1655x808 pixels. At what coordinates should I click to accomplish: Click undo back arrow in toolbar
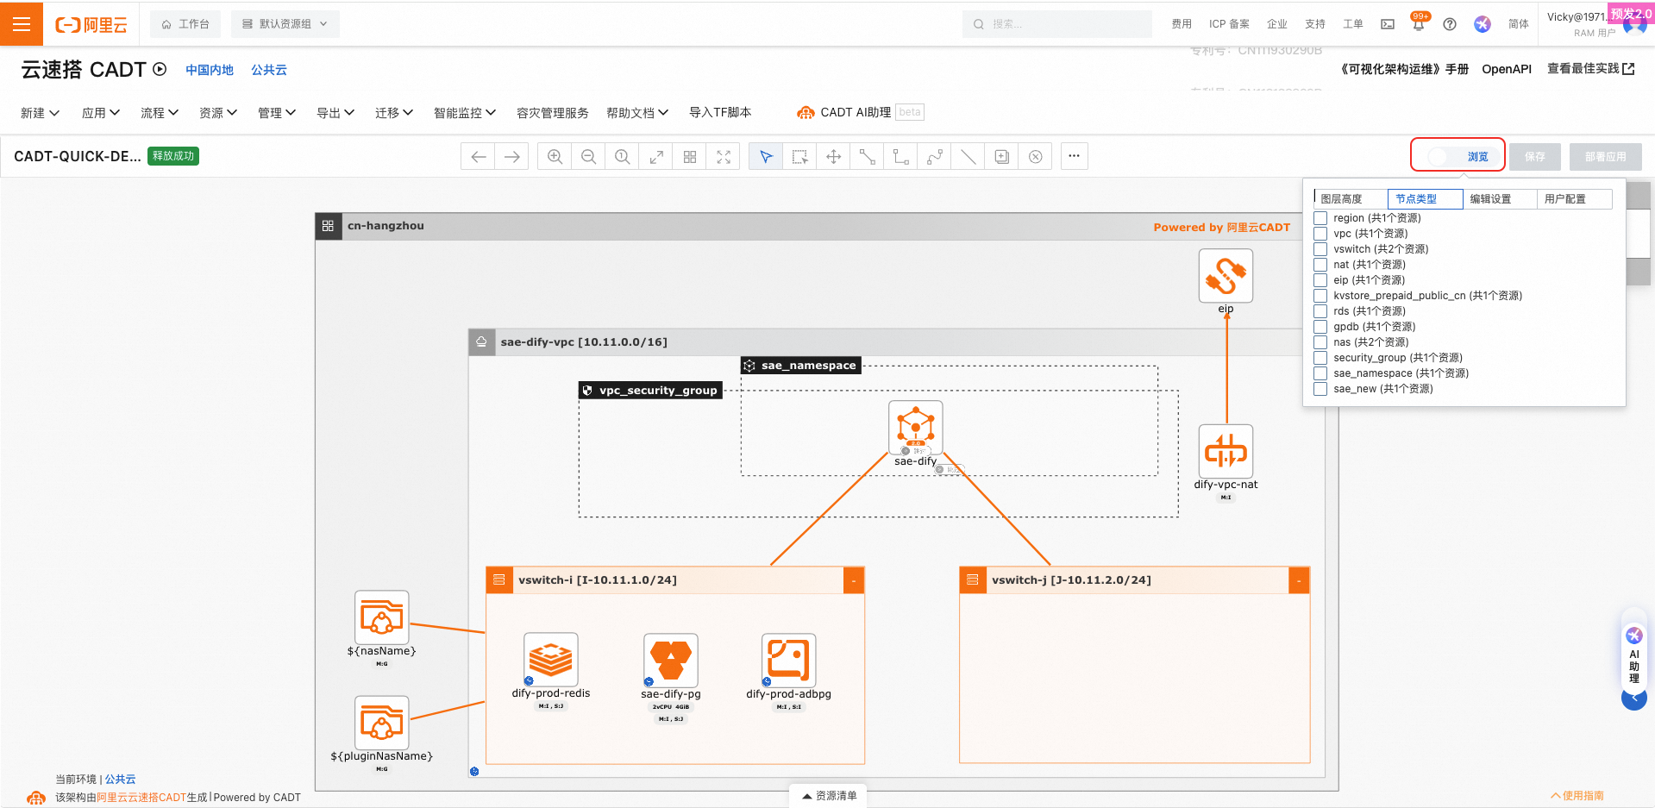coord(479,157)
